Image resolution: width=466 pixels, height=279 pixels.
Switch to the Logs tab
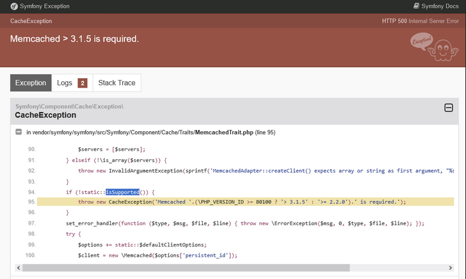[x=72, y=83]
